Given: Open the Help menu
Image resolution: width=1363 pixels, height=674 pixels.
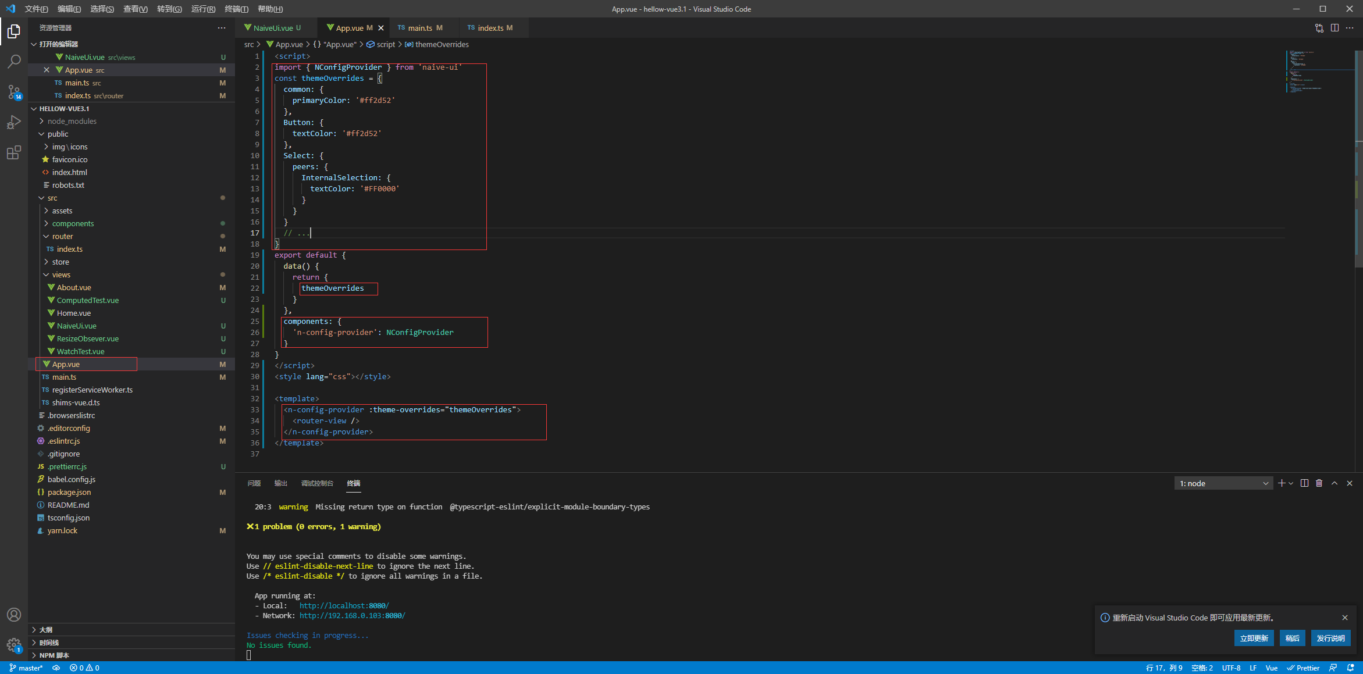Looking at the screenshot, I should 270,9.
